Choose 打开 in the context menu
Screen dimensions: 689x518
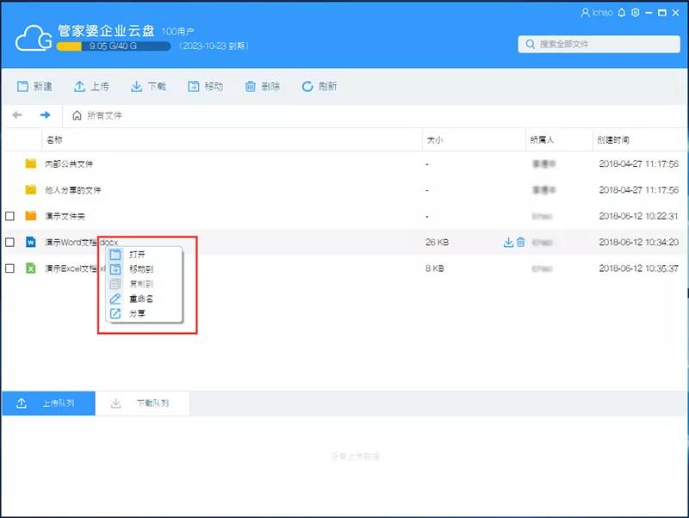tap(145, 254)
